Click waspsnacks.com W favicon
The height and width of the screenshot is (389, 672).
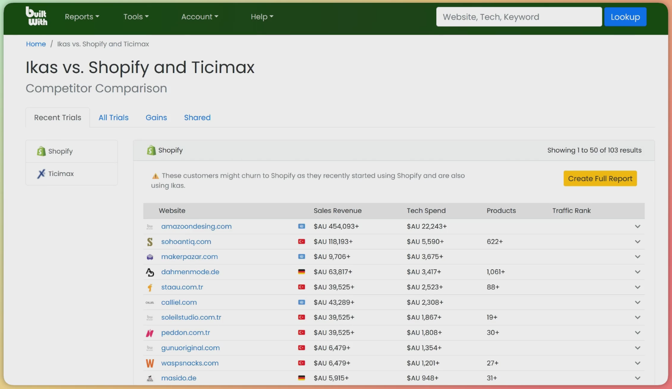tap(150, 363)
